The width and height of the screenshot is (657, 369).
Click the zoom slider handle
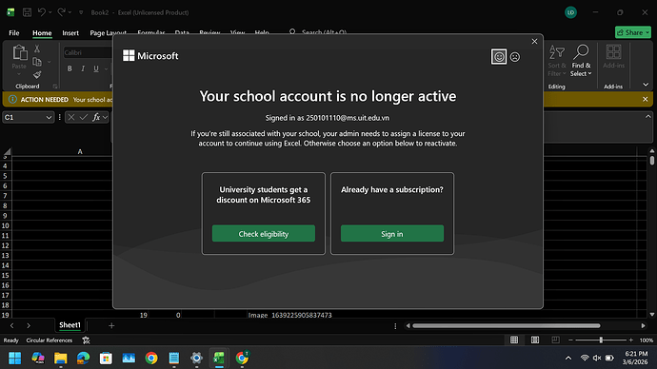pos(601,340)
